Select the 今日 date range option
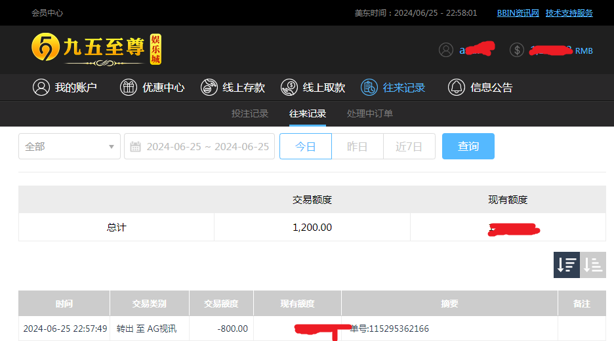614x341 pixels. [x=306, y=146]
